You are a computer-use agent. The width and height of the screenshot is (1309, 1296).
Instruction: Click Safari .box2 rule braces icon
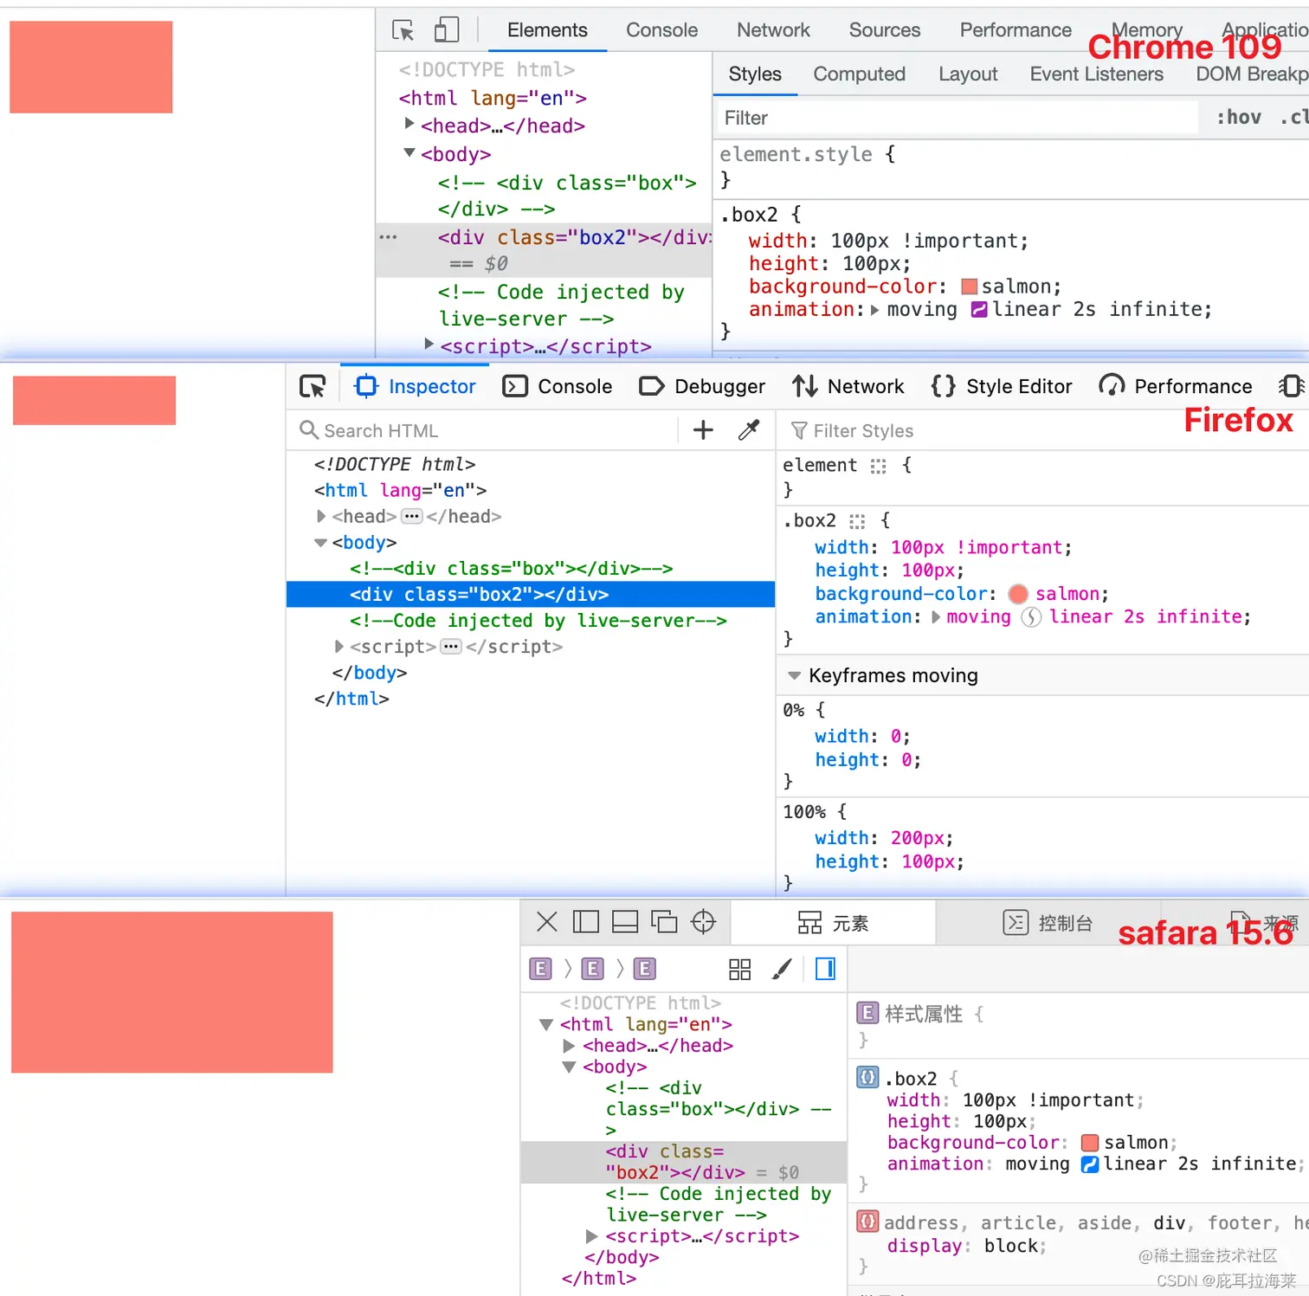[x=867, y=1077]
